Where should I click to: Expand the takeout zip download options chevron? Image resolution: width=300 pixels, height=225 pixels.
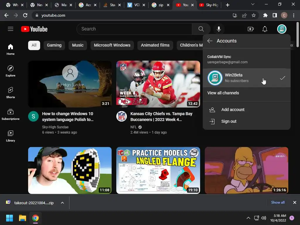62,203
